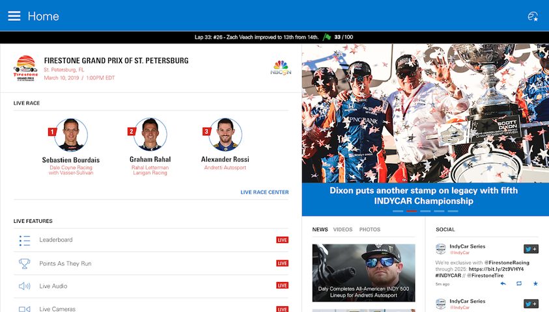Open LIVE RACE CENTER link

(x=264, y=192)
